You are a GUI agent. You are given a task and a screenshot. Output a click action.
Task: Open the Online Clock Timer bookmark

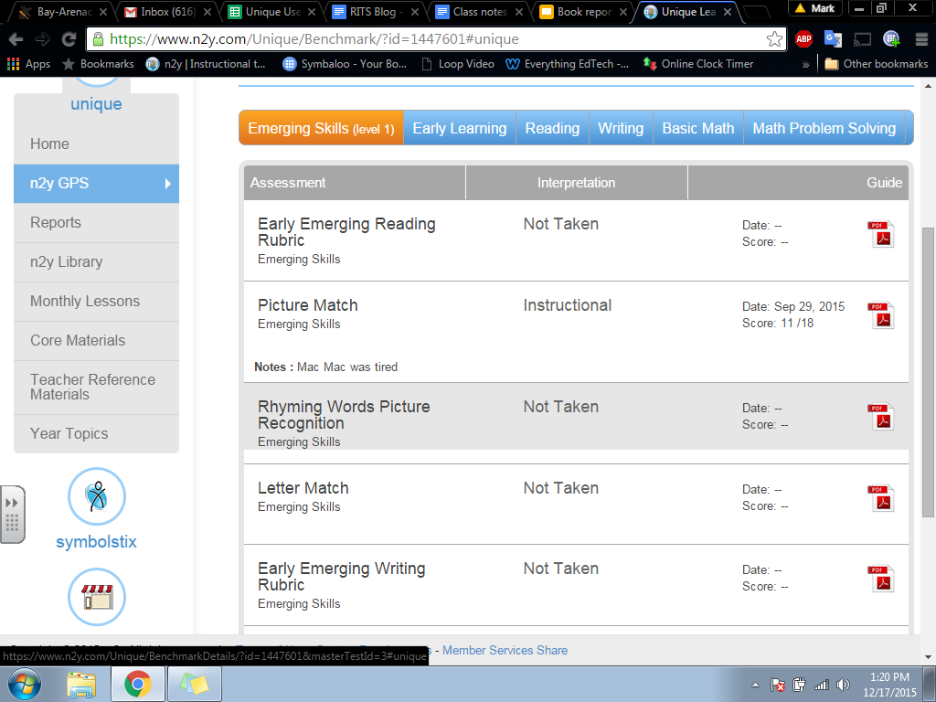pyautogui.click(x=697, y=64)
